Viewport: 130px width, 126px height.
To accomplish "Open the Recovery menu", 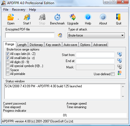I will pos(19,10).
